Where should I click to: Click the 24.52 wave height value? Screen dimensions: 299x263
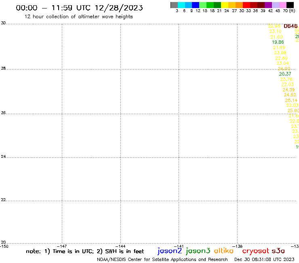point(290,95)
